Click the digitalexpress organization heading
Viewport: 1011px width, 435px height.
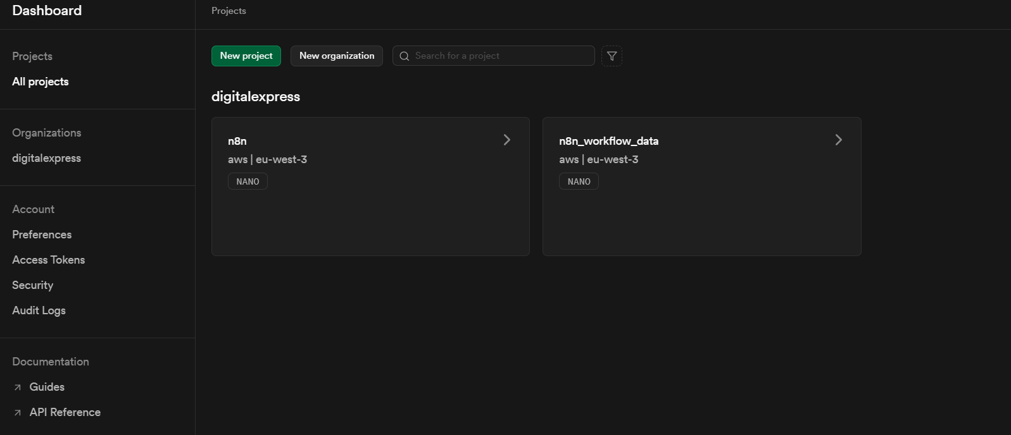coord(256,97)
